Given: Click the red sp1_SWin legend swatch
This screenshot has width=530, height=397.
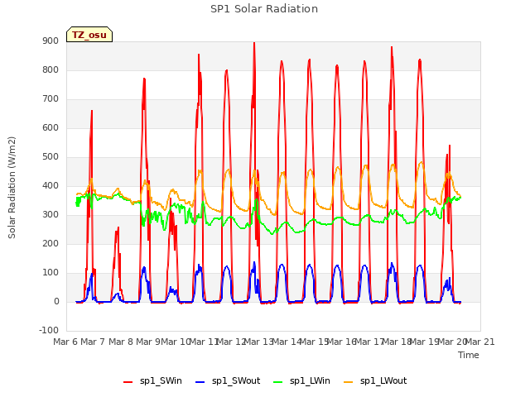Looking at the screenshot, I should (128, 382).
